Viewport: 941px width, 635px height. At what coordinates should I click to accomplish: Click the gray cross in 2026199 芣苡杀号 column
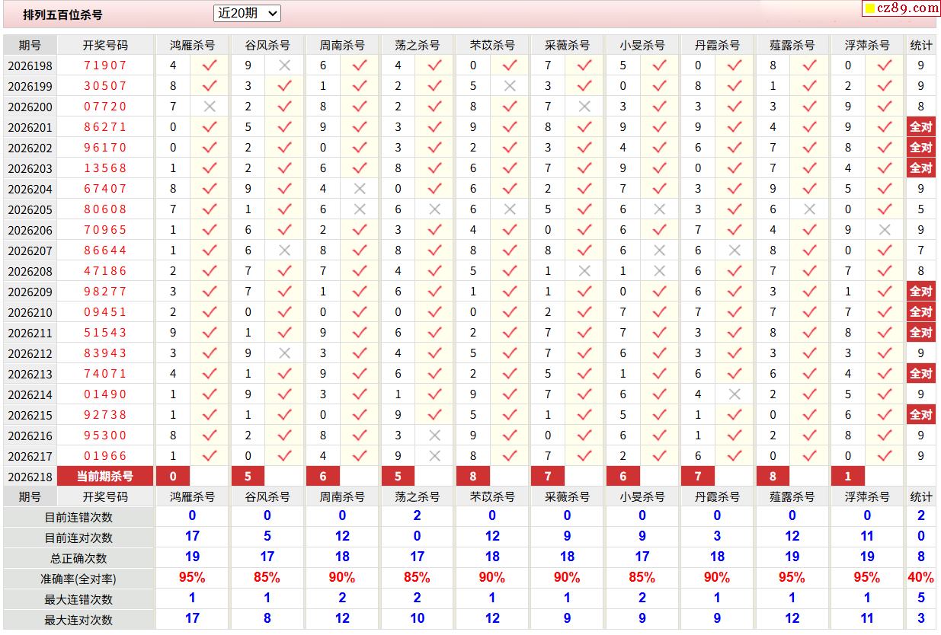click(x=510, y=86)
